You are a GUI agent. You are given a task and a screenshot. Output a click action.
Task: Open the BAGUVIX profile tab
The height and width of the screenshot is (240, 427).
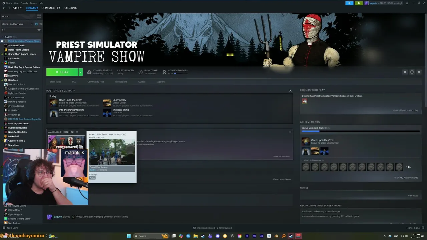(70, 8)
